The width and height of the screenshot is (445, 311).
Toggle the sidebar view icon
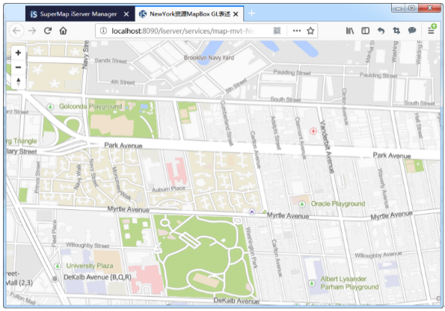coord(365,31)
